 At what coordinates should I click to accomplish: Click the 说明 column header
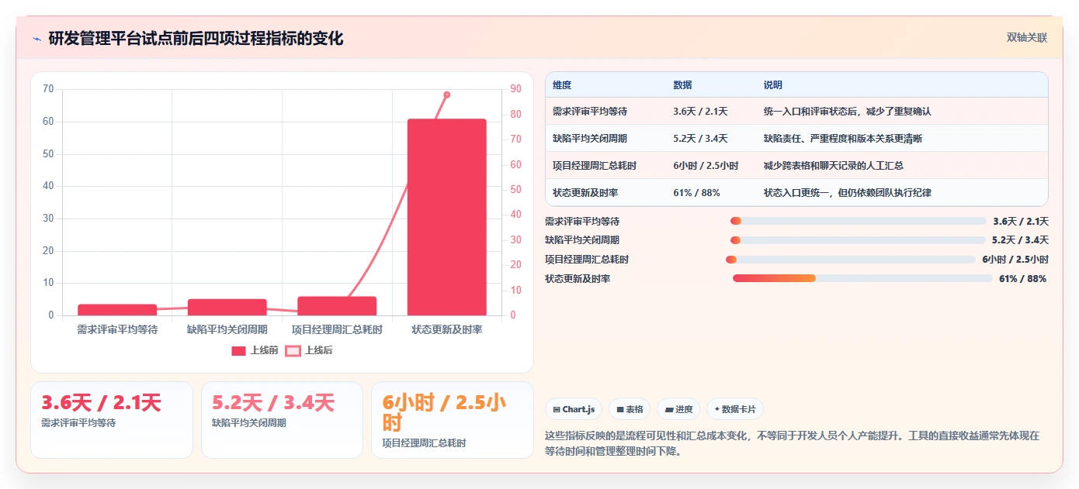[x=773, y=85]
